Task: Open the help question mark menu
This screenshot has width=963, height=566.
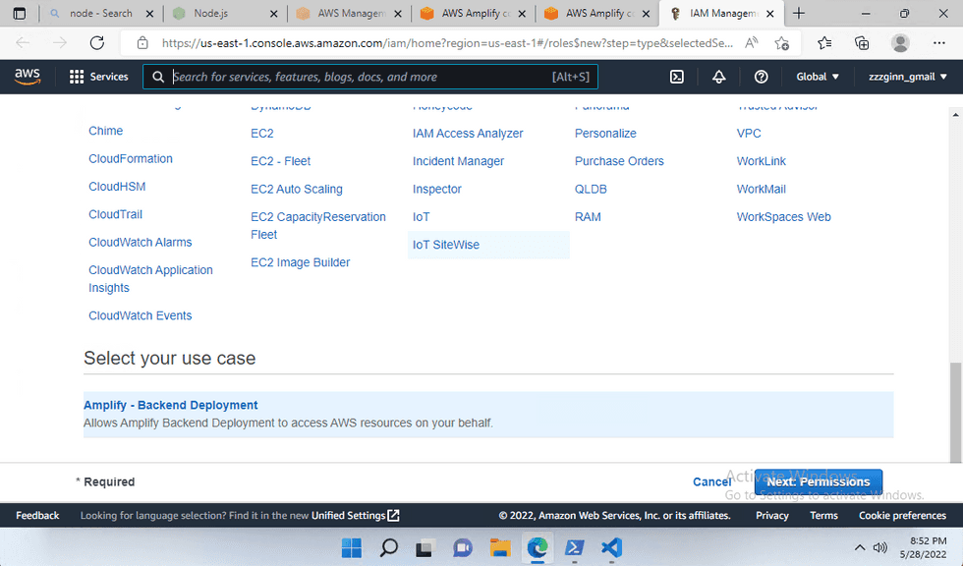Action: click(761, 77)
